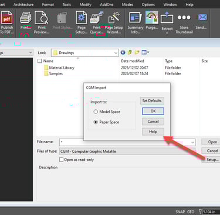Screen dimensions: 220x215
Task: Click the Extract tool icon
Action: (x=167, y=18)
